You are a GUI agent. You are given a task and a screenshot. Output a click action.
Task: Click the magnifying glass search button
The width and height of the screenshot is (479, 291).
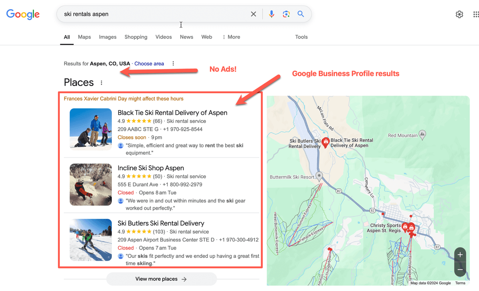click(x=301, y=14)
